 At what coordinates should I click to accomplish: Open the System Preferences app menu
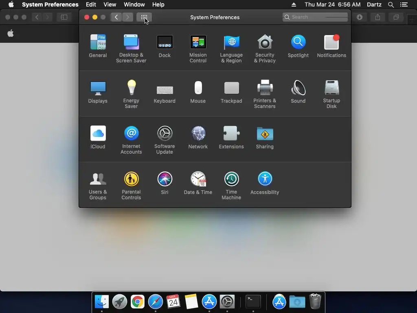coord(50,4)
